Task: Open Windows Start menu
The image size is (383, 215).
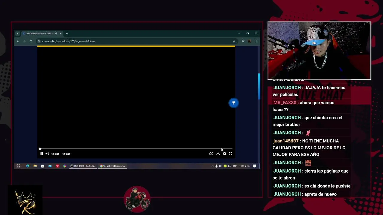Action: coord(18,166)
